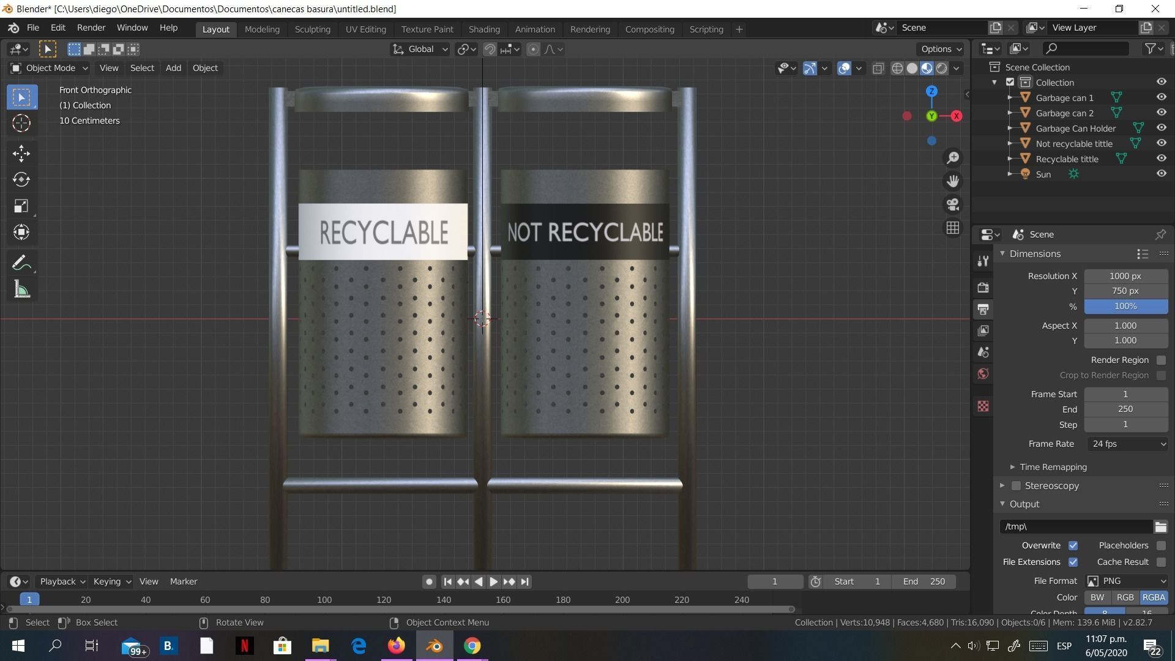Select the Rotate tool

[x=21, y=179]
